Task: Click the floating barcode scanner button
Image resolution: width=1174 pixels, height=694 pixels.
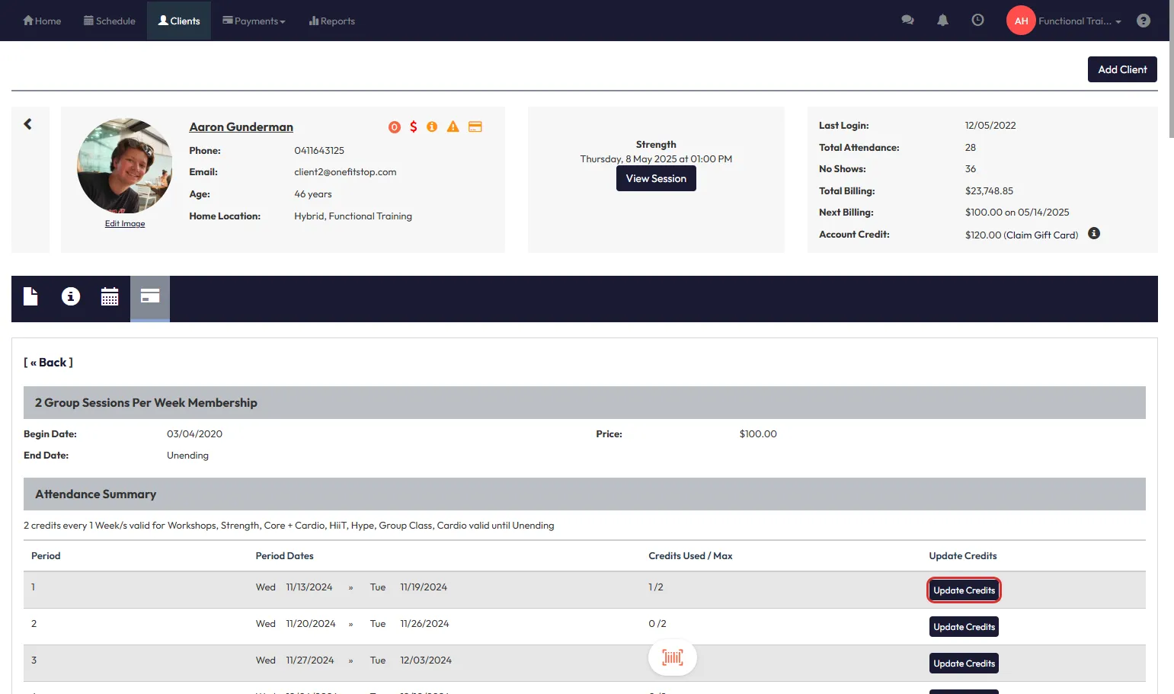Action: [672, 657]
